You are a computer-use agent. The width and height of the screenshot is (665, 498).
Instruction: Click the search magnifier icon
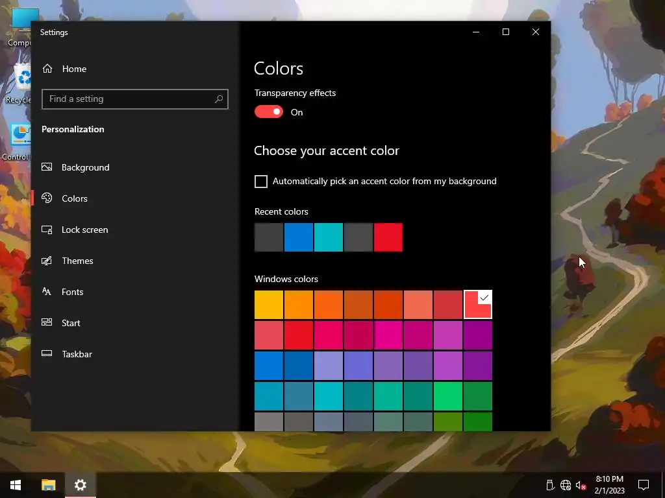point(219,99)
